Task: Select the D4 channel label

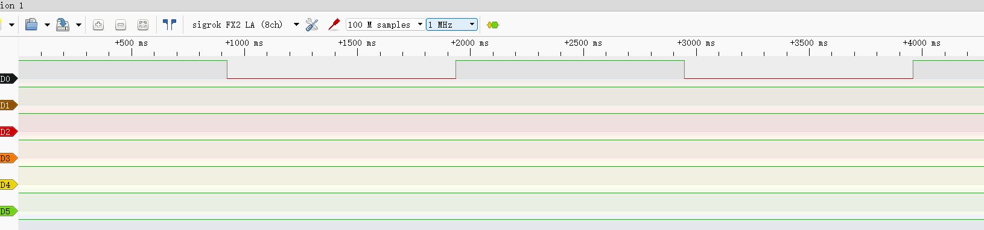Action: click(x=8, y=185)
